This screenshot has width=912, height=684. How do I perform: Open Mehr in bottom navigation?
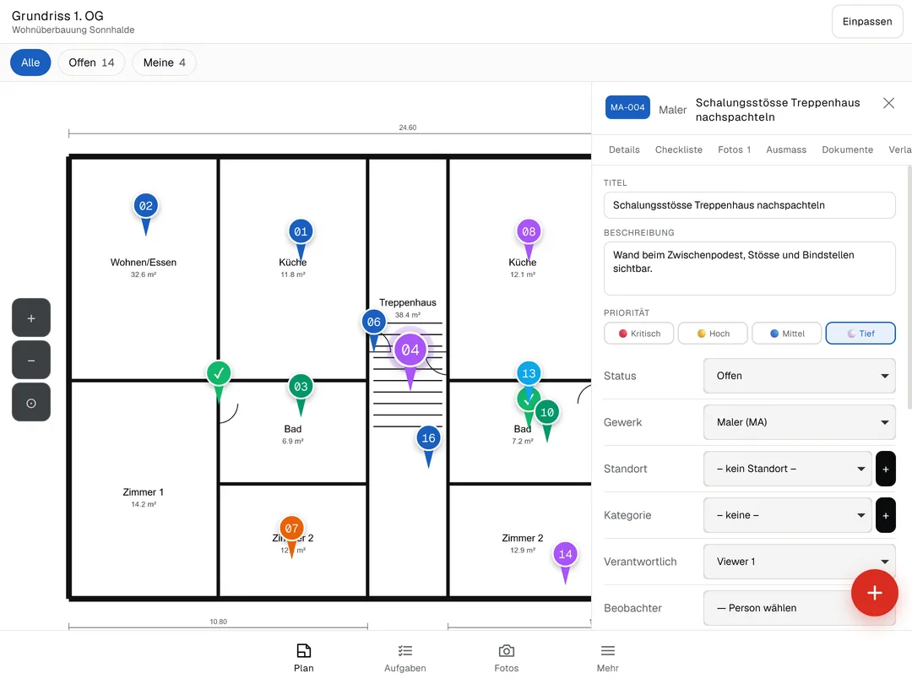[x=608, y=658]
